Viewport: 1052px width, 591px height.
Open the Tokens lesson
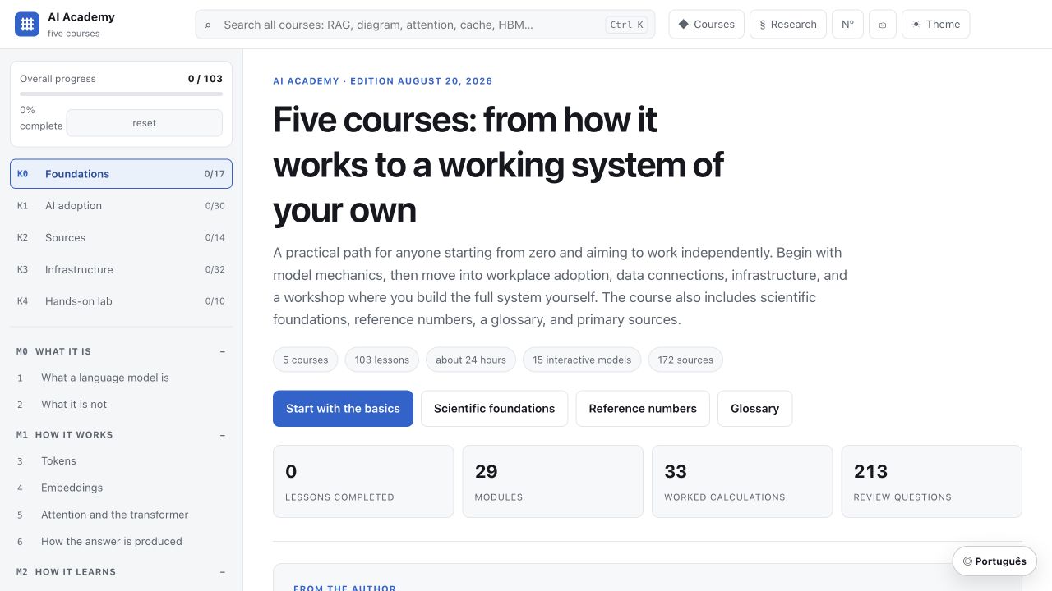(x=121, y=461)
